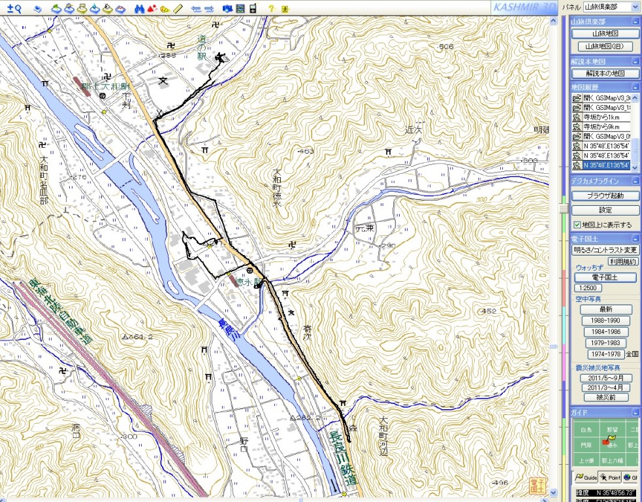The image size is (642, 502).
Task: Click the yellow signboard map tool
Action: coord(82,8)
